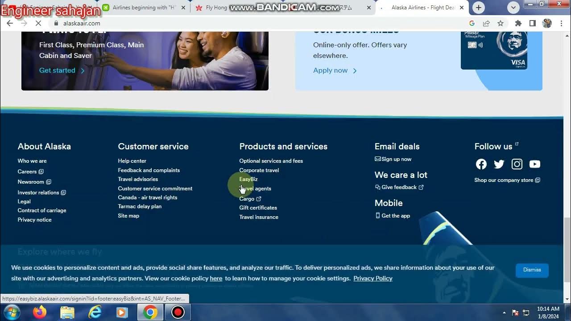Open Contract of carriage link
571x321 pixels.
(x=42, y=210)
